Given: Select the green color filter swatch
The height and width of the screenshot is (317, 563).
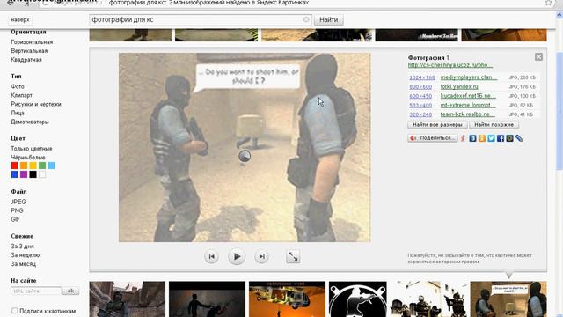Looking at the screenshot, I should tap(42, 166).
